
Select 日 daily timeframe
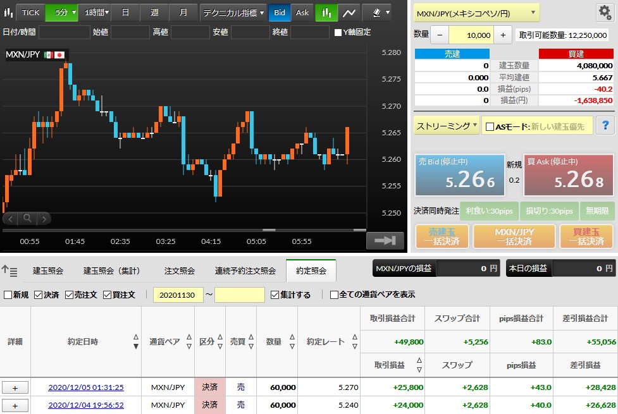coord(125,13)
